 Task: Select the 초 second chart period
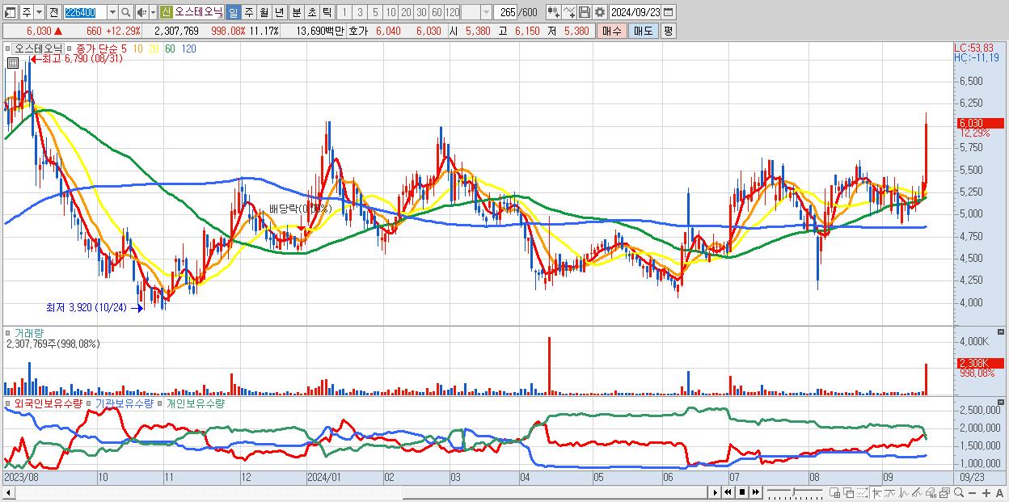(x=310, y=12)
